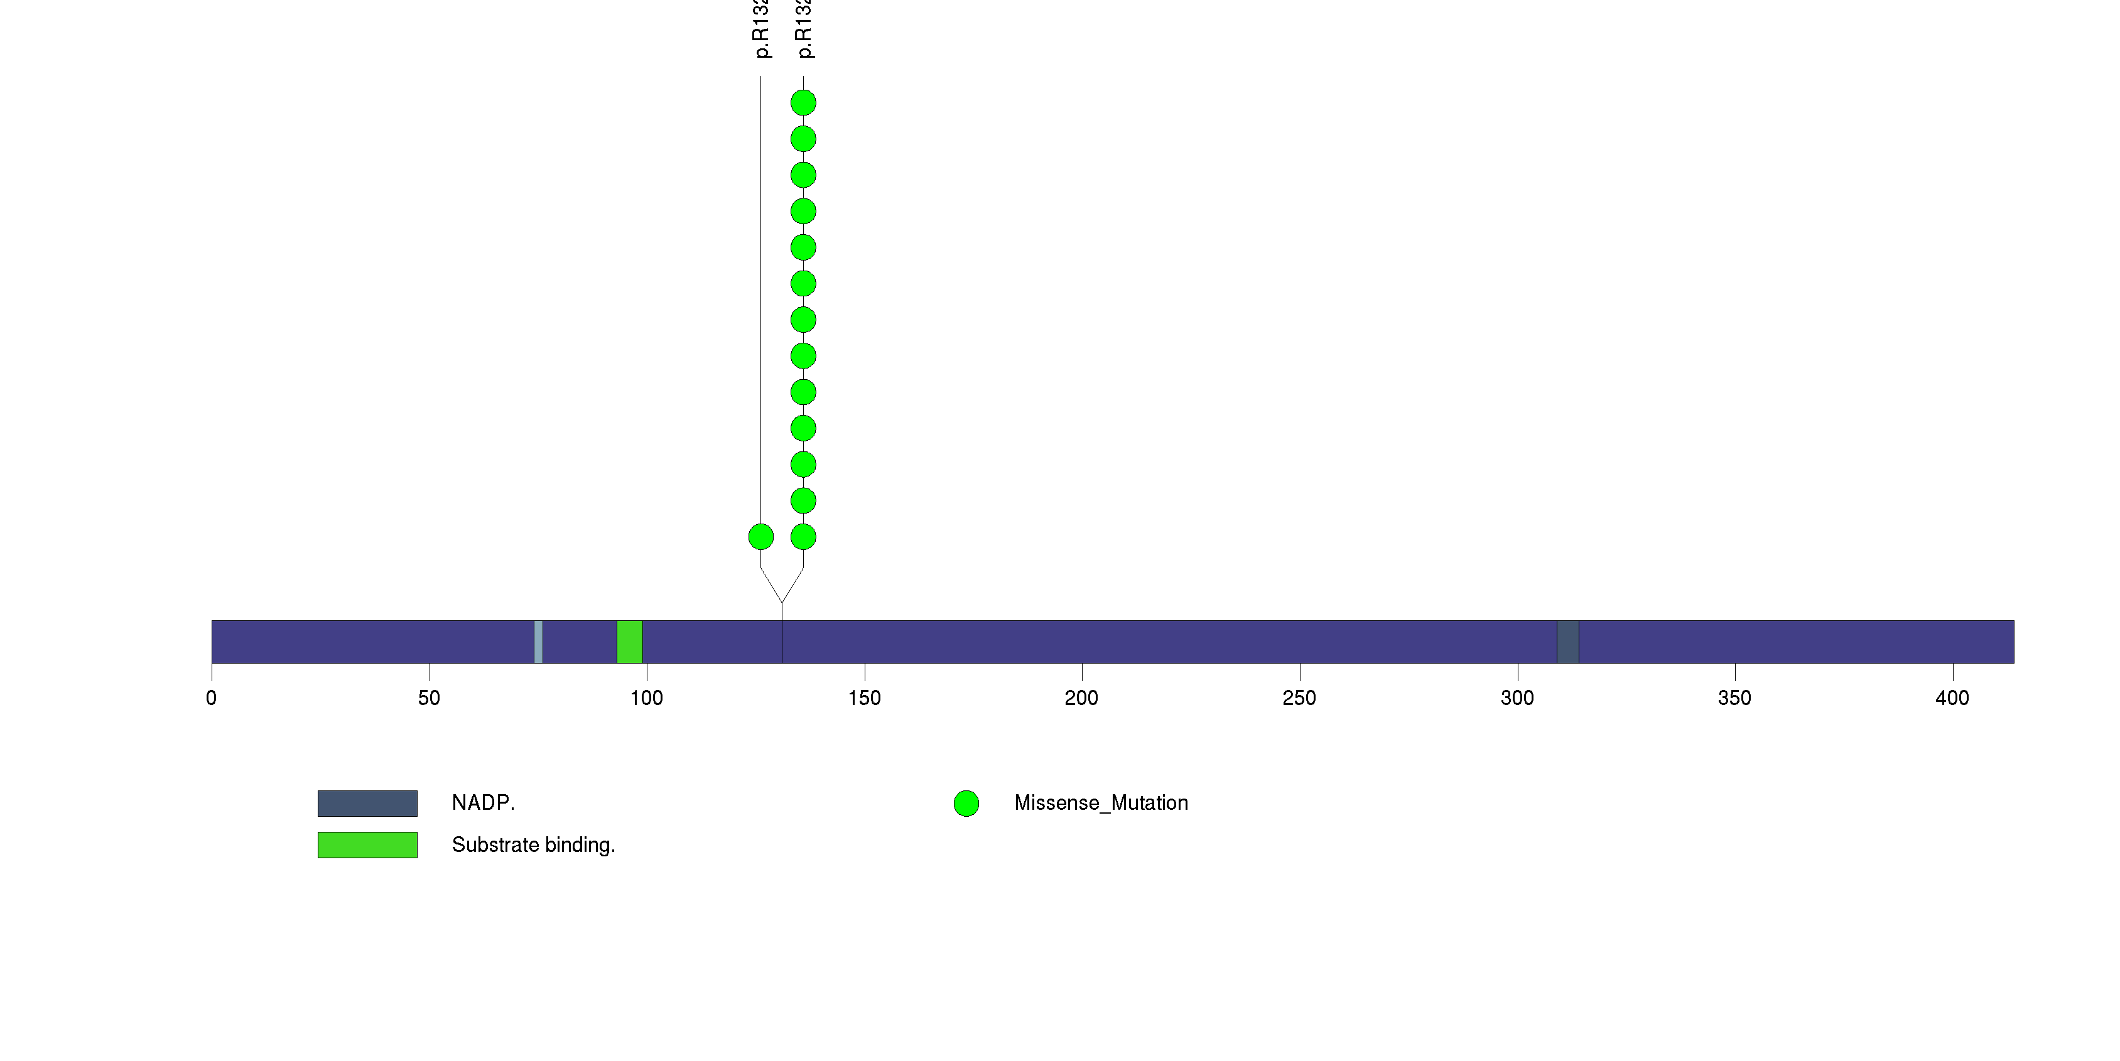This screenshot has width=2120, height=1061.
Task: Click the topmost circle in the tall lollipop stack
Action: pos(803,103)
